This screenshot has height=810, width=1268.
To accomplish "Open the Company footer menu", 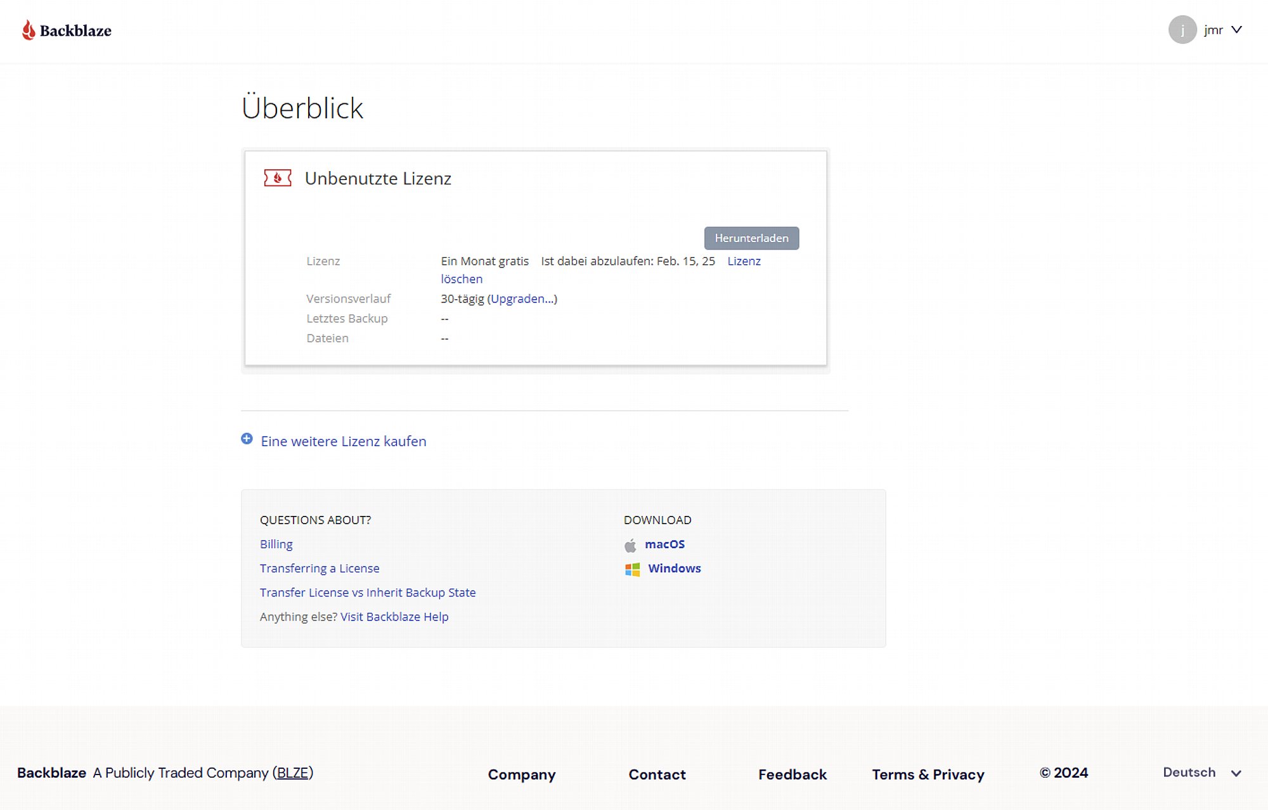I will [x=522, y=775].
